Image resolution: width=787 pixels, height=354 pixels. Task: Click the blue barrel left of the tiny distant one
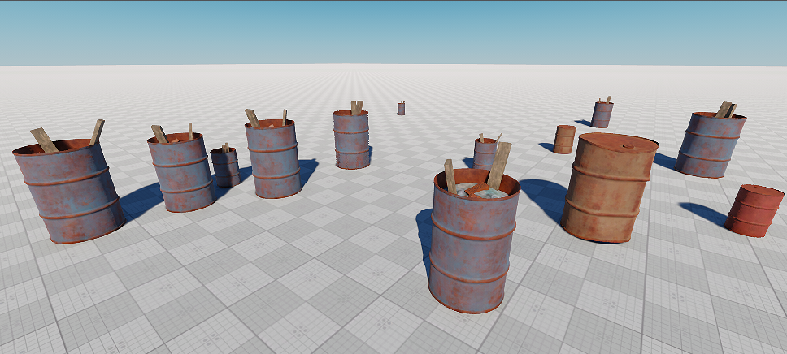[x=351, y=140]
